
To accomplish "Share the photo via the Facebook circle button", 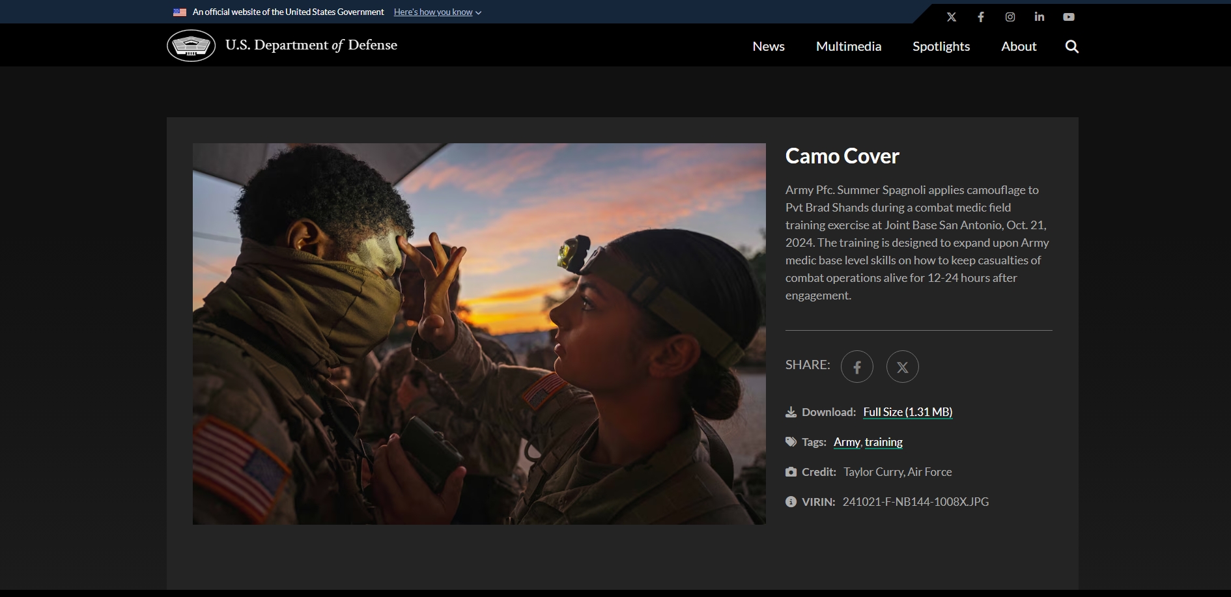I will point(857,367).
